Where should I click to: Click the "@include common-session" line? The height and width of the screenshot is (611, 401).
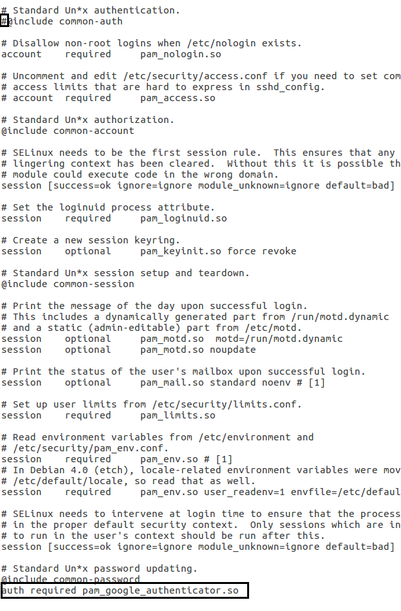[x=68, y=284]
